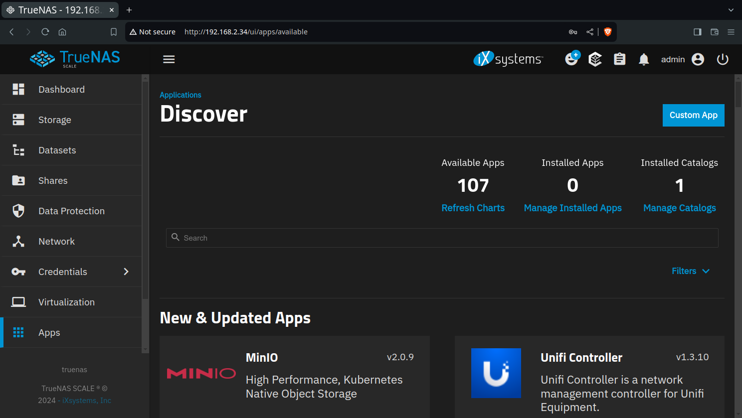Expand the Credentials submenu chevron
The height and width of the screenshot is (418, 742).
click(126, 272)
